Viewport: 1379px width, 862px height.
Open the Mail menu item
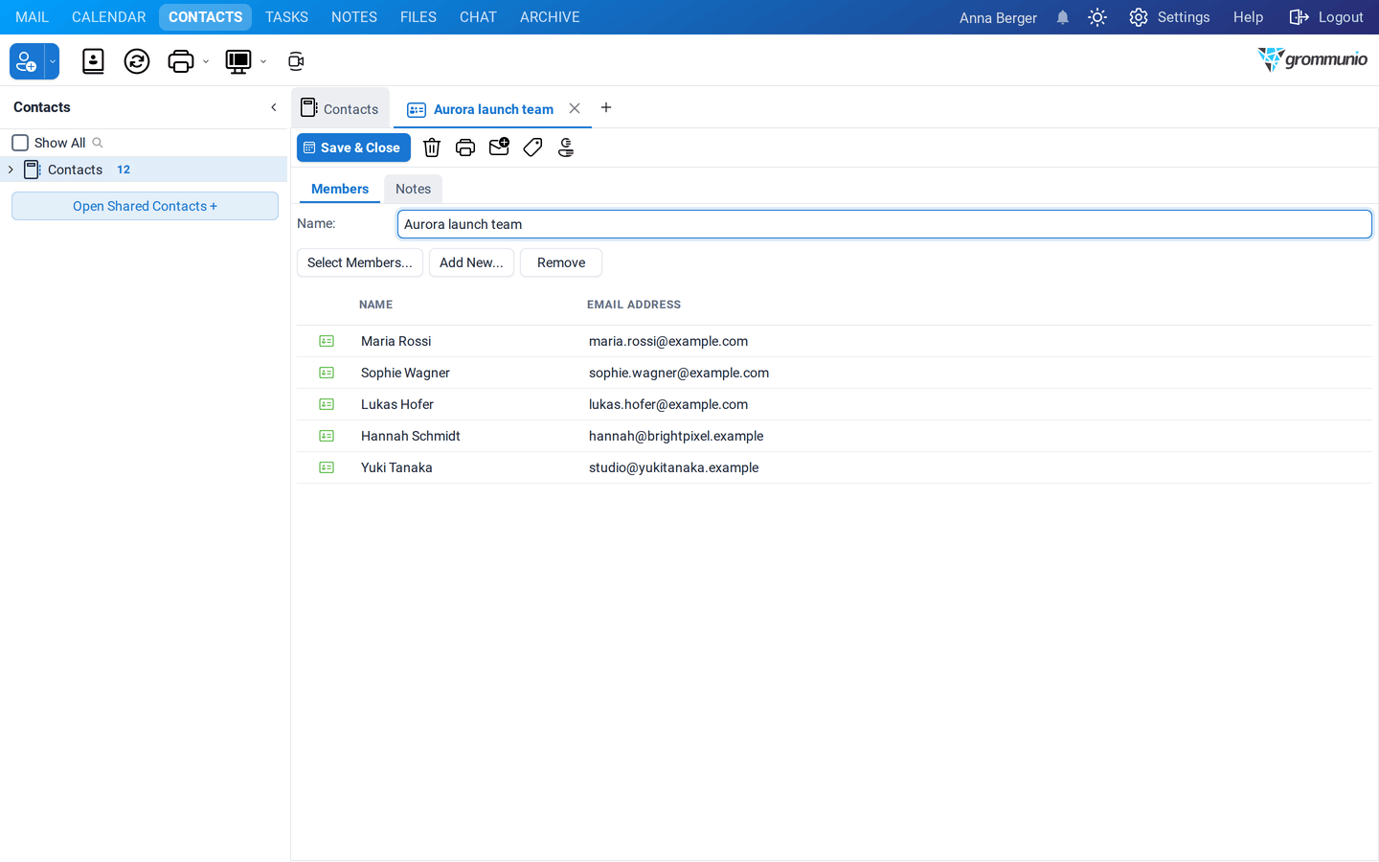click(32, 17)
